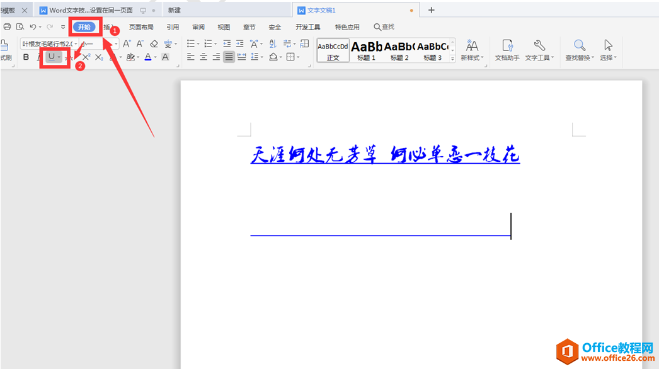Click the superscript icon

(x=86, y=57)
